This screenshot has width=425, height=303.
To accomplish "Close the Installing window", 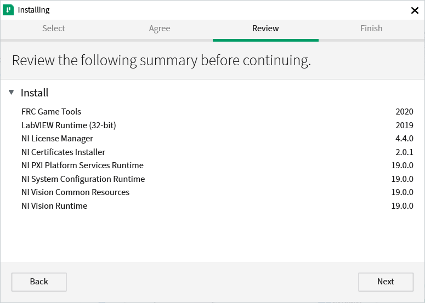I will [x=415, y=10].
